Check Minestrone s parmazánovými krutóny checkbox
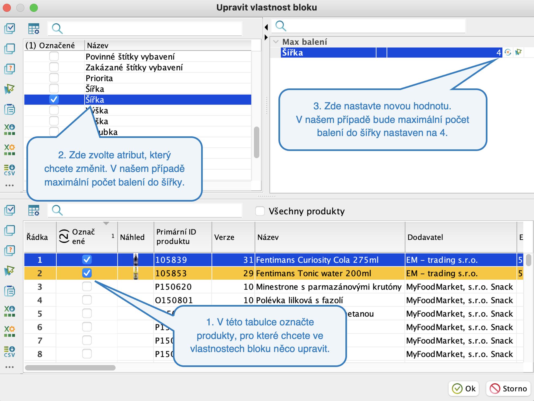Screen dimensions: 534x401 pos(87,286)
